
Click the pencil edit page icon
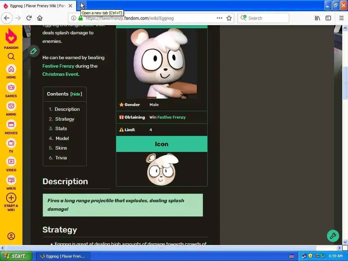(34, 51)
